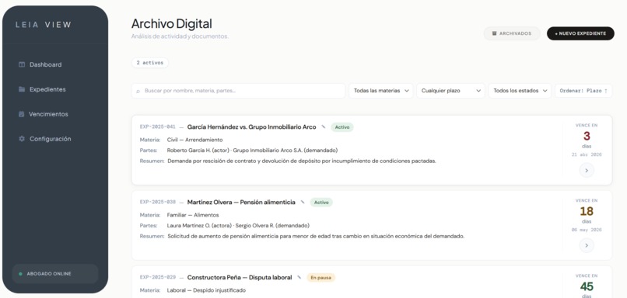Click title Constructora Peña — Disputa laboral
The image size is (627, 298).
(240, 277)
